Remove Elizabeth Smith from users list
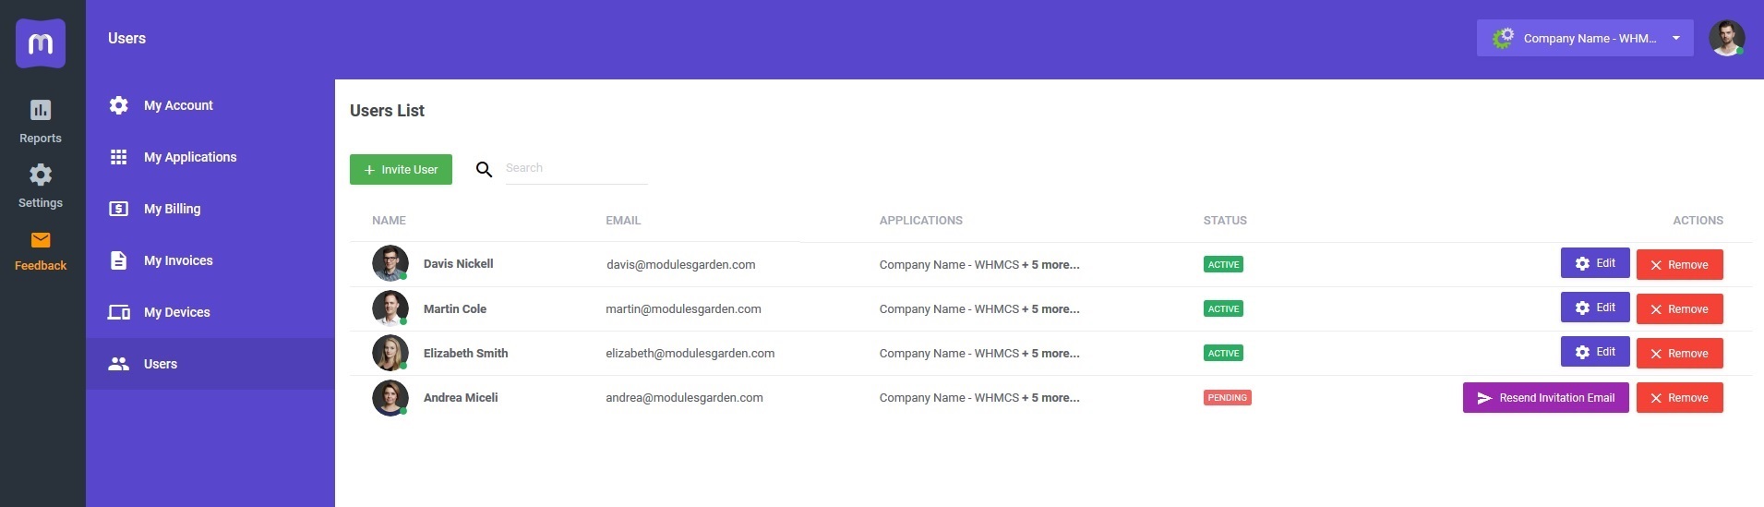The height and width of the screenshot is (507, 1764). pos(1679,354)
